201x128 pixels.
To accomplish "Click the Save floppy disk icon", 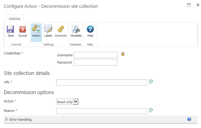I will pyautogui.click(x=11, y=29).
